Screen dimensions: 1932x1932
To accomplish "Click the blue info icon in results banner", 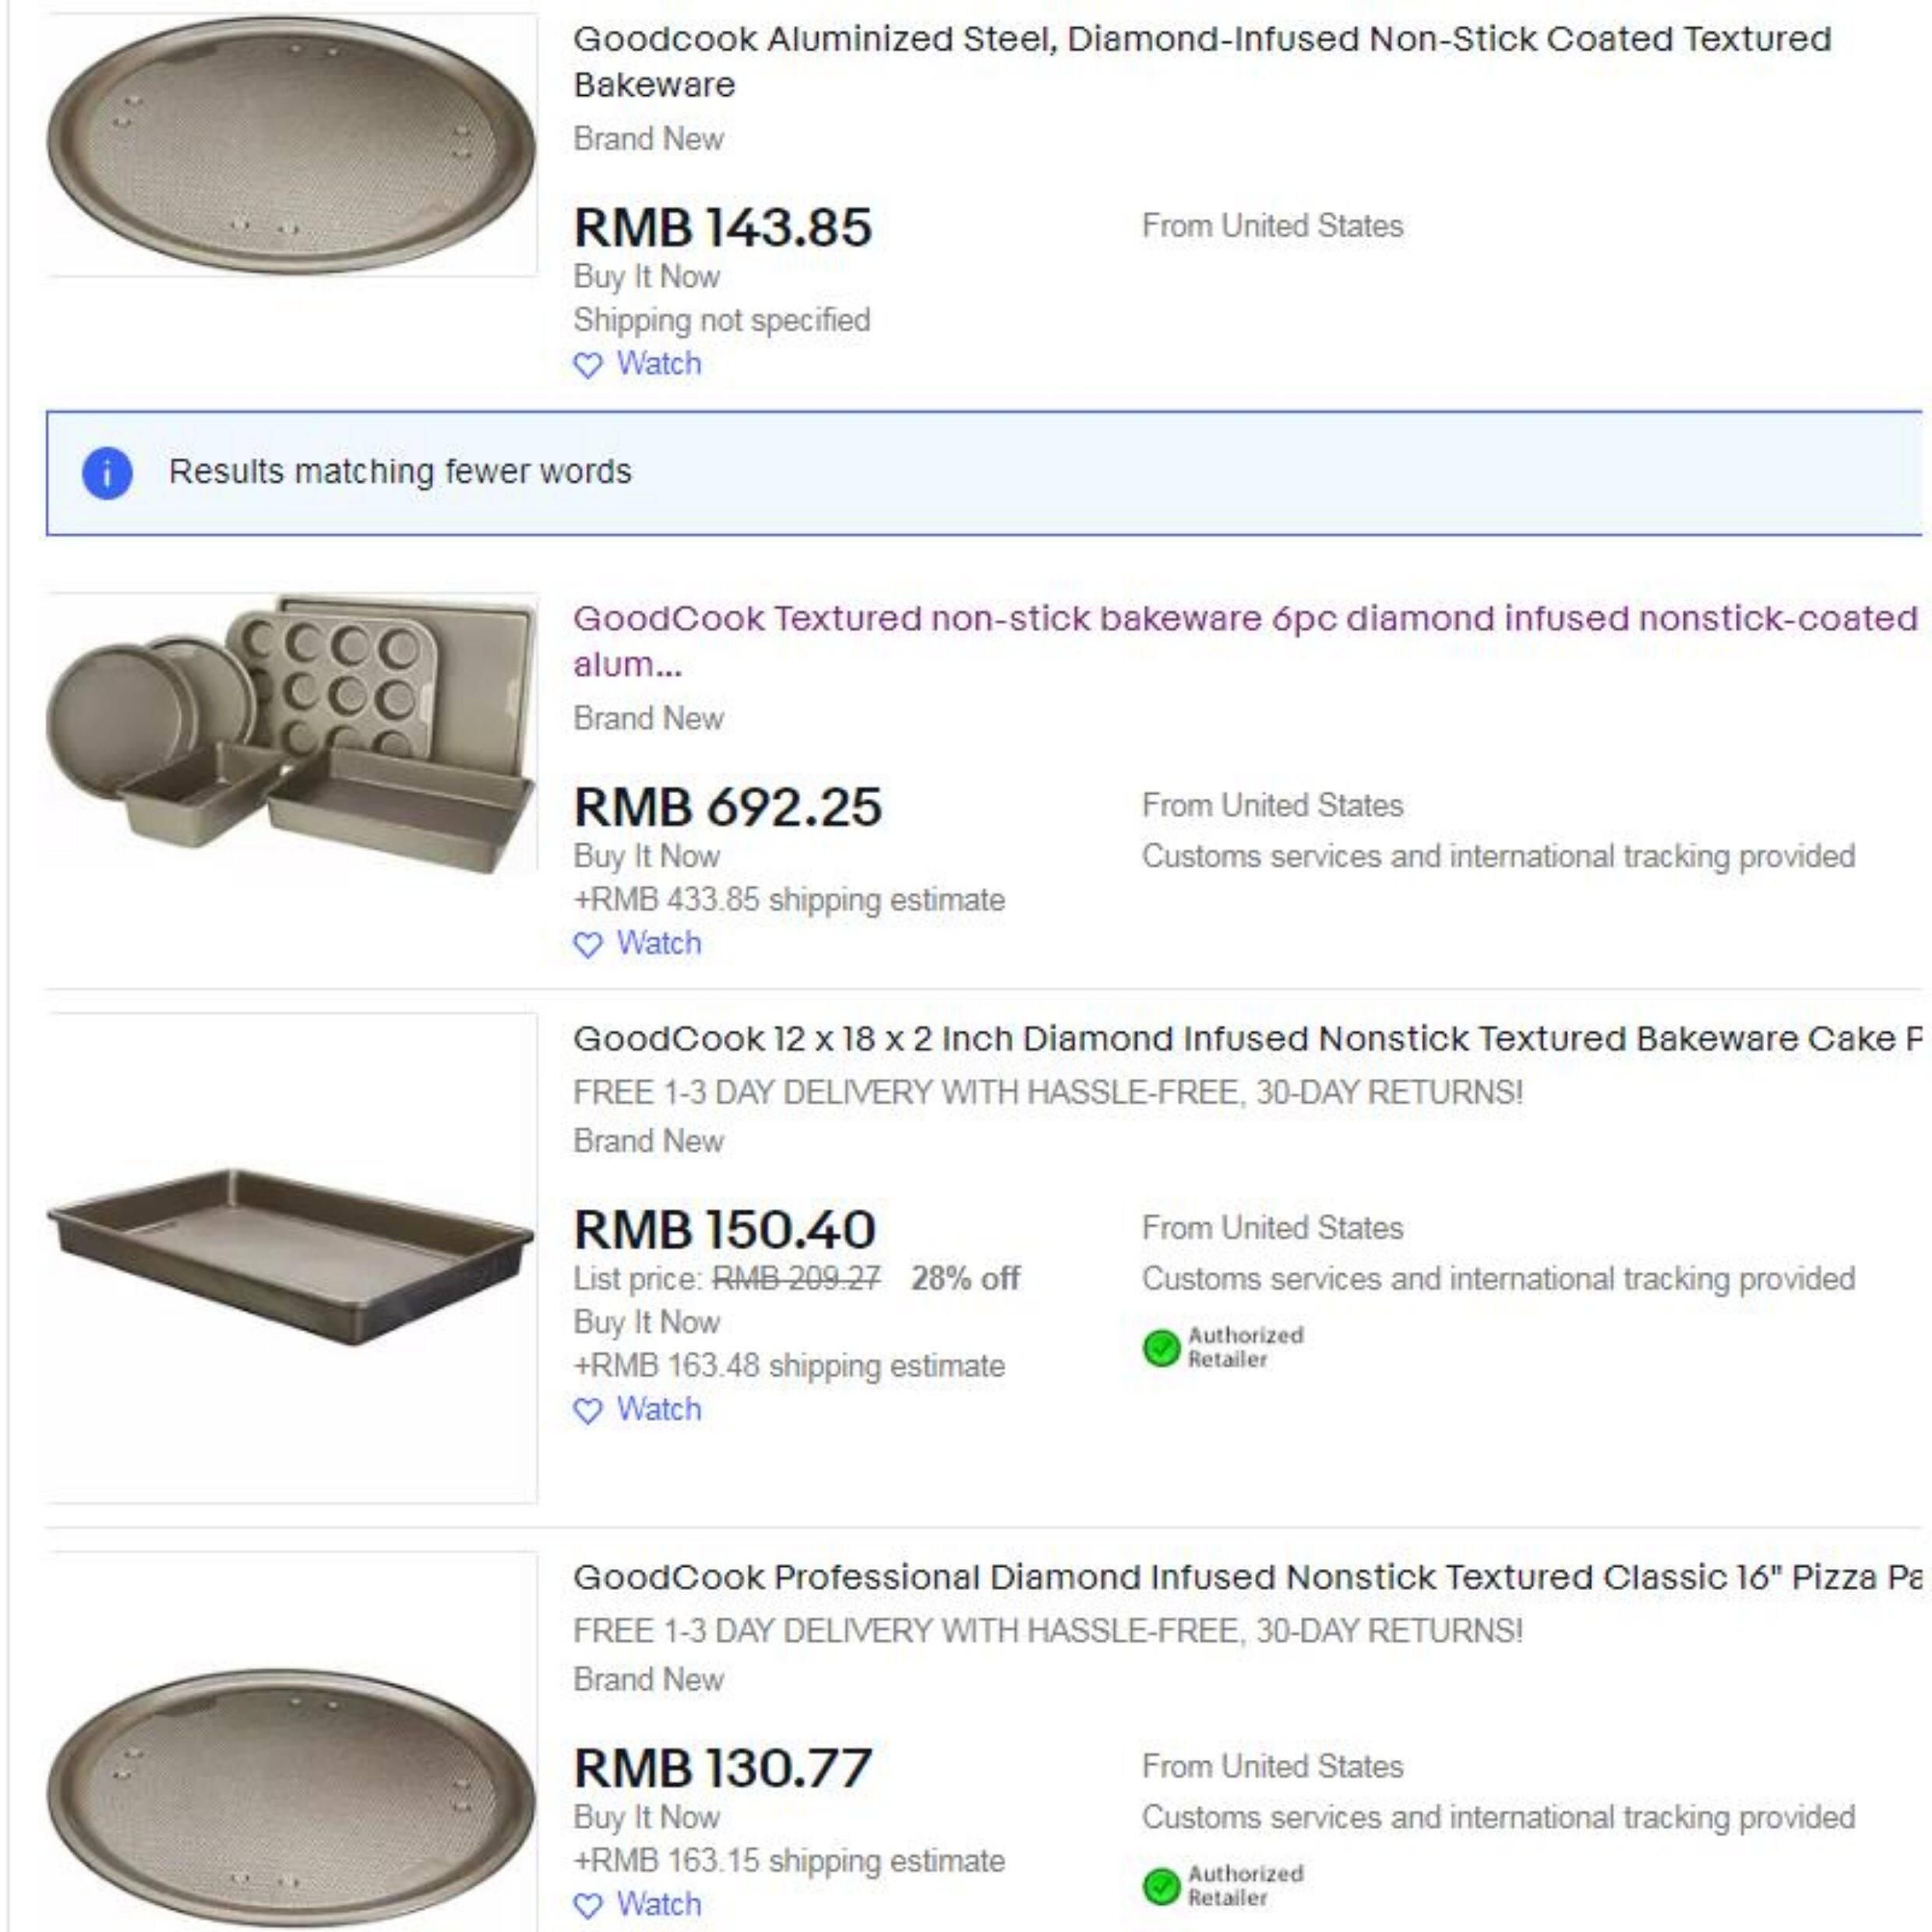I will 107,473.
